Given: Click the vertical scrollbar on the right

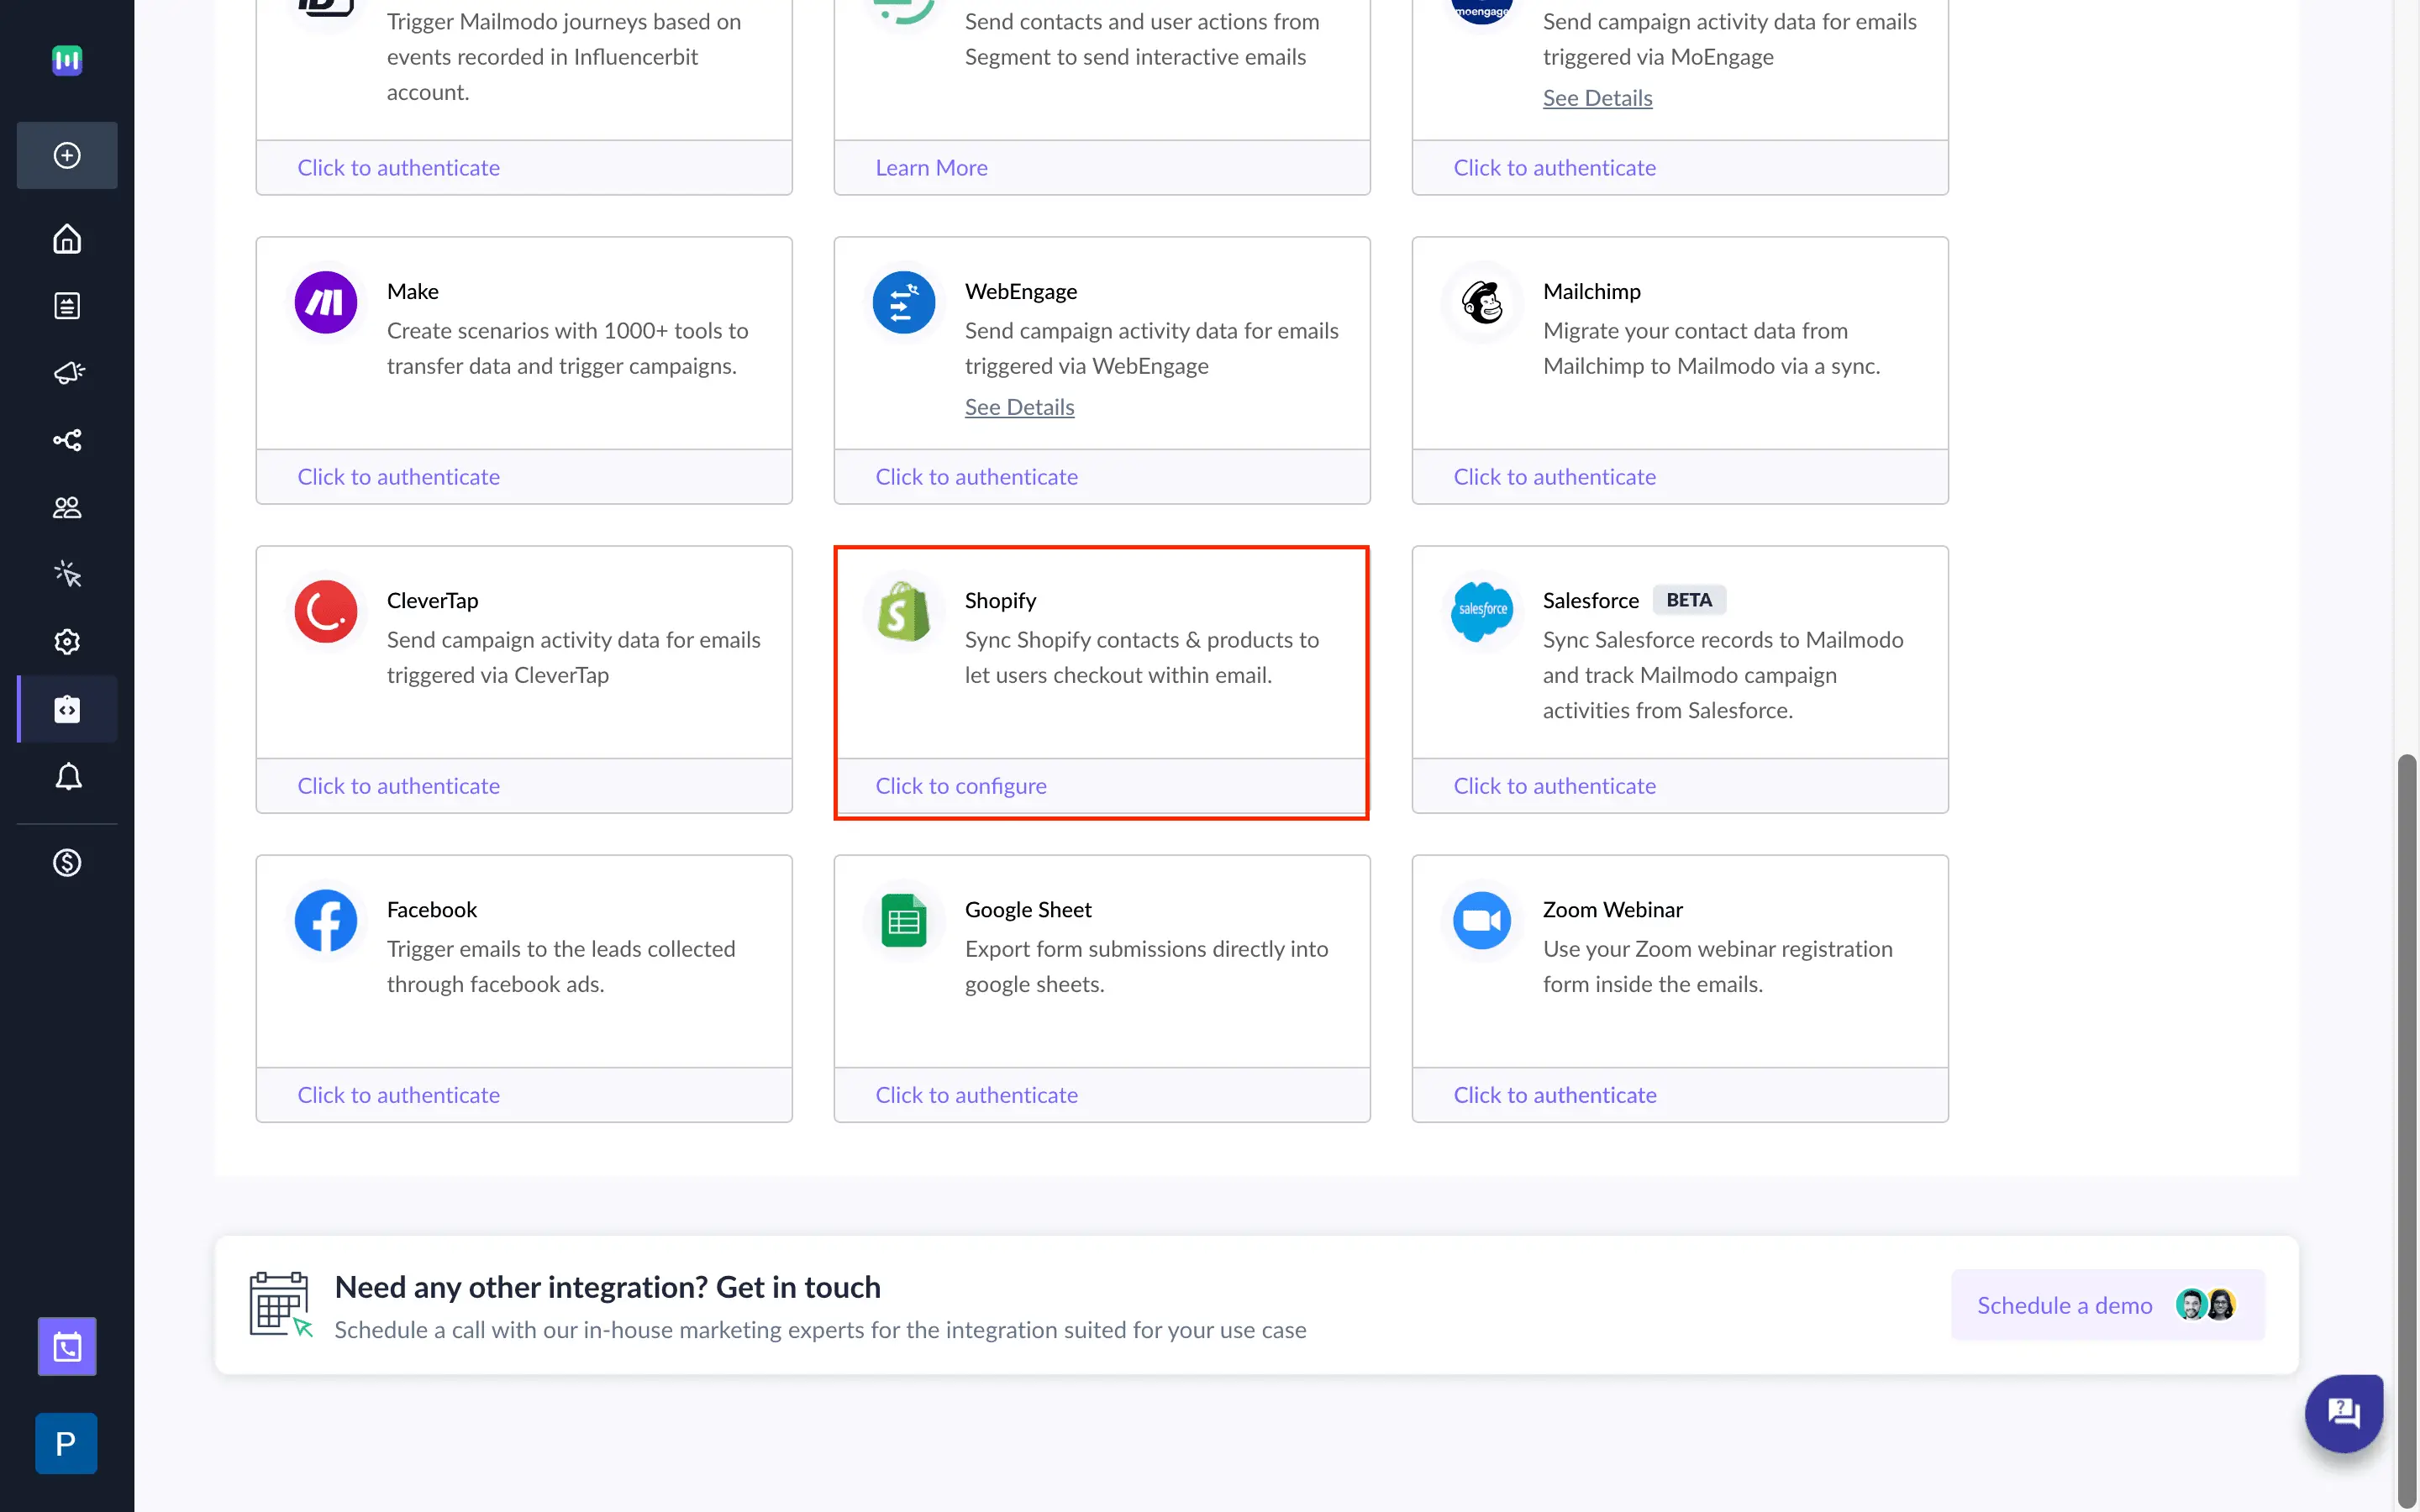Looking at the screenshot, I should [2407, 1100].
